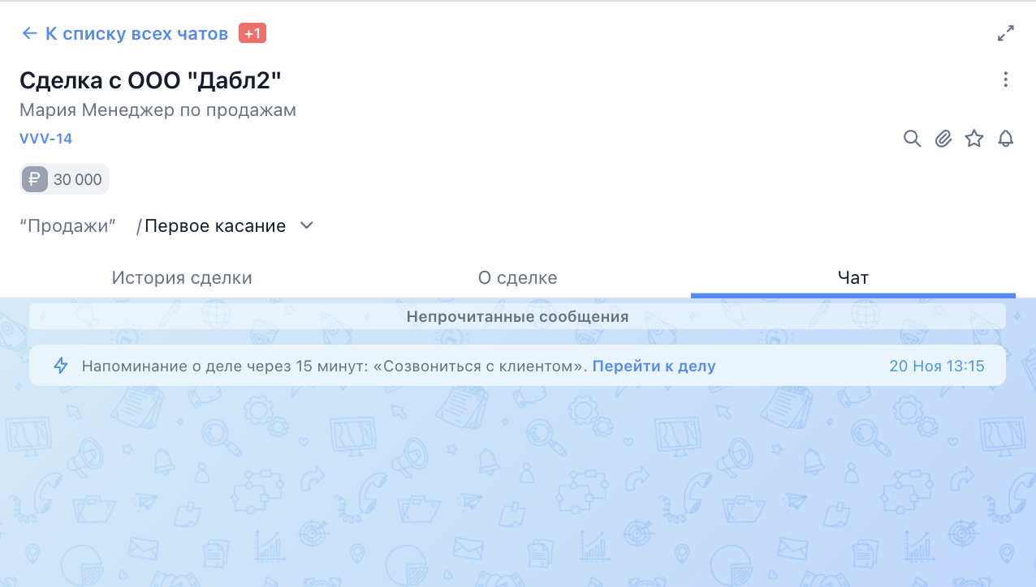
Task: Open the 'К списку всех чатов' link
Action: pos(136,33)
